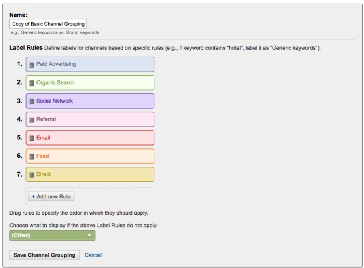Screen dimensions: 364x268
Task: Select the Social Network rule label
Action: 55,101
